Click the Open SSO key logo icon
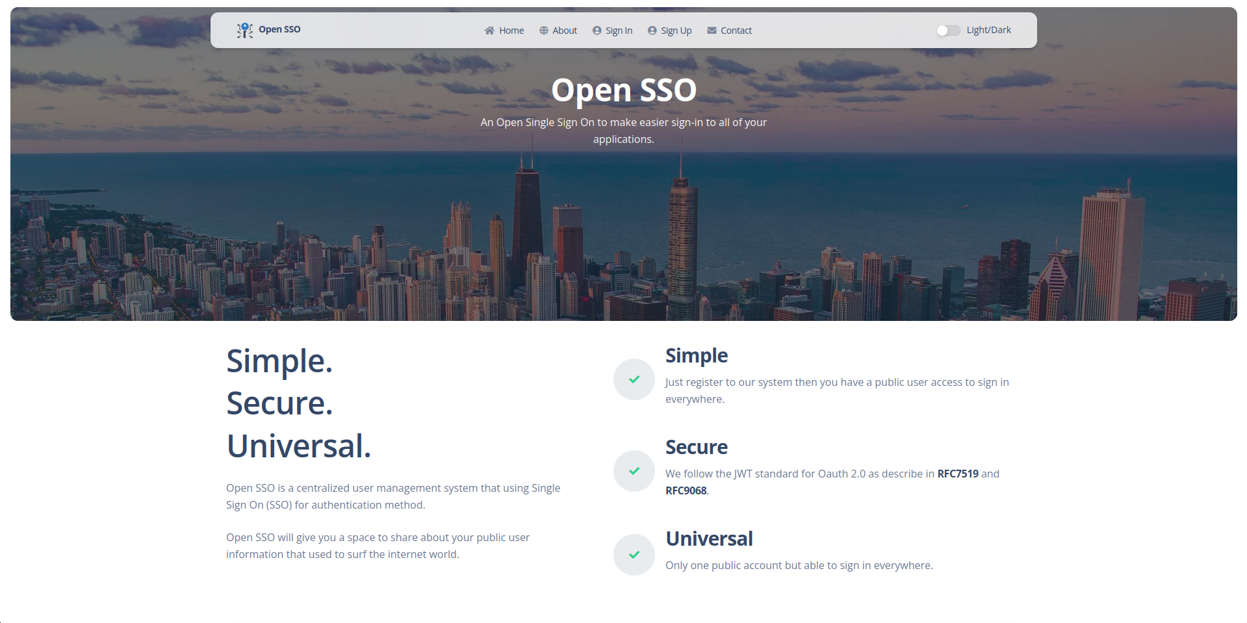The width and height of the screenshot is (1247, 623). pos(244,30)
